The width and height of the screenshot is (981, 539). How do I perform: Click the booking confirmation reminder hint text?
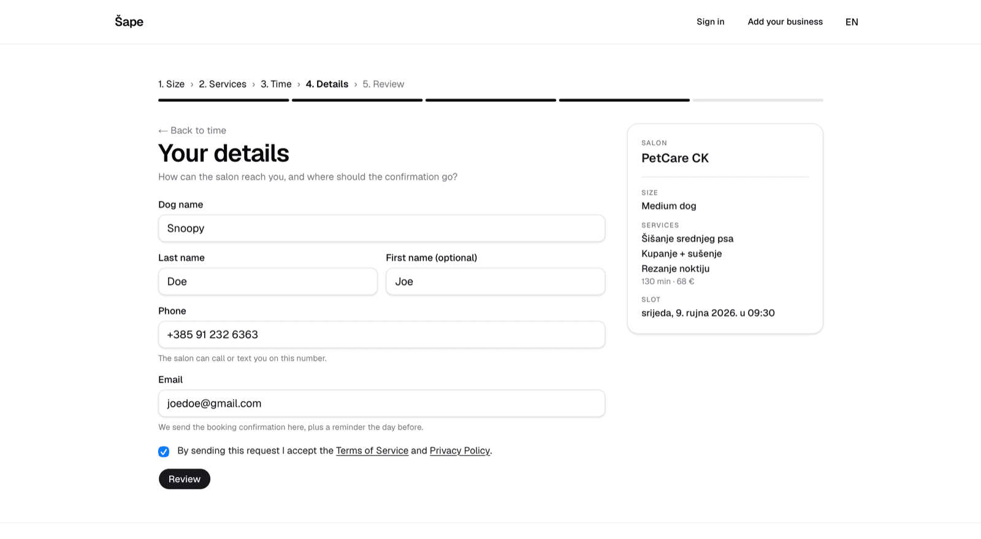291,427
